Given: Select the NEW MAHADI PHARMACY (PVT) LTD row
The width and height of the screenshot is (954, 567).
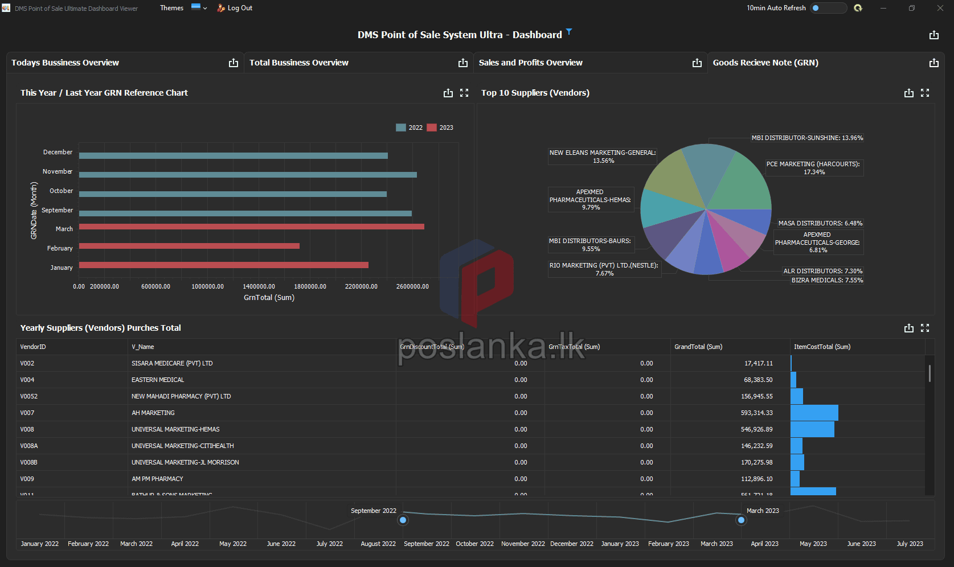Looking at the screenshot, I should click(x=471, y=396).
